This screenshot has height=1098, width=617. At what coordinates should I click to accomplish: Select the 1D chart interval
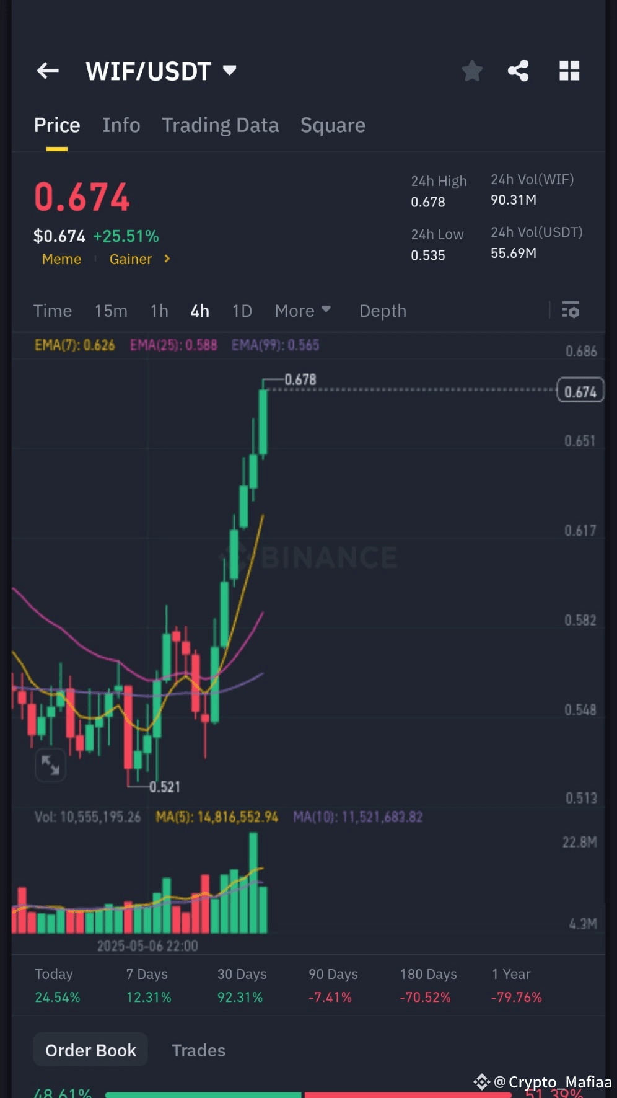[x=242, y=311]
